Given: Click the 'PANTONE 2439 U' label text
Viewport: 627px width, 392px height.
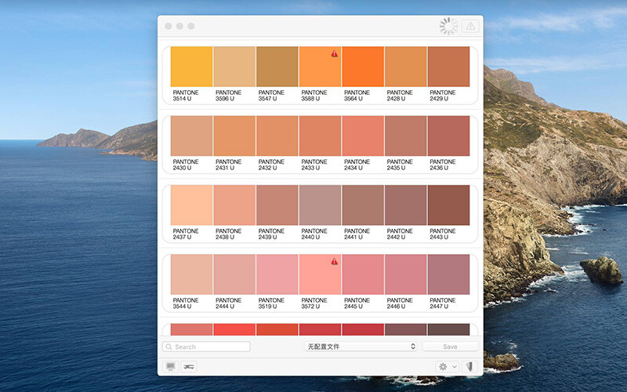Looking at the screenshot, I should (271, 234).
